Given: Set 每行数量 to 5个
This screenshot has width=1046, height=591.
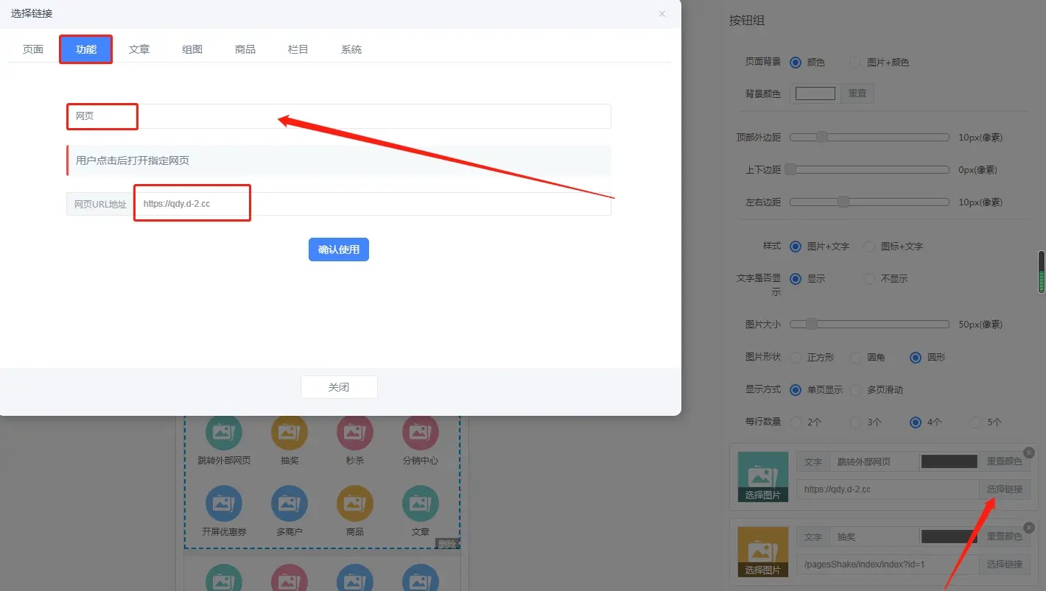Looking at the screenshot, I should pyautogui.click(x=975, y=422).
